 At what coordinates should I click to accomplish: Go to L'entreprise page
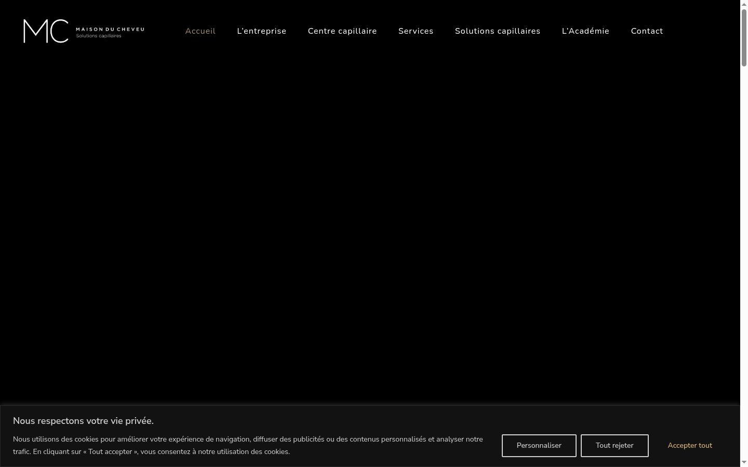point(262,31)
